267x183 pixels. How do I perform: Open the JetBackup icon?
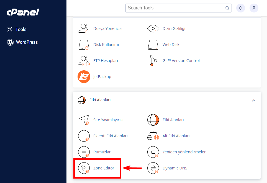tap(84, 77)
